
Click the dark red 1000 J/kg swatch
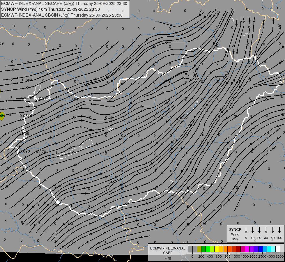point(238,249)
